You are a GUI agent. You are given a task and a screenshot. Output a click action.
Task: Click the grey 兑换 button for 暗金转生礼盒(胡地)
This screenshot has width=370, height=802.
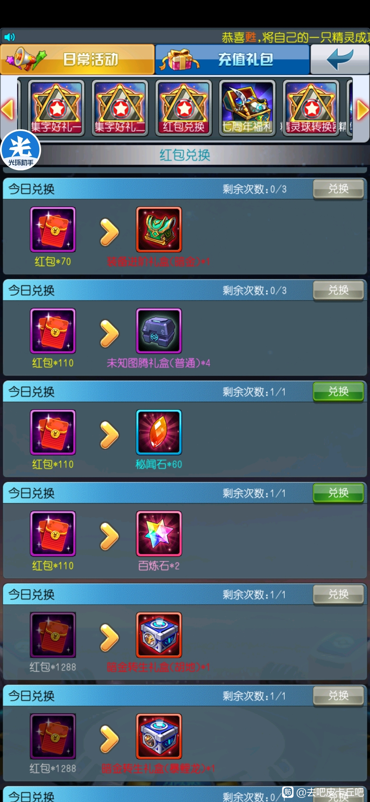(338, 594)
